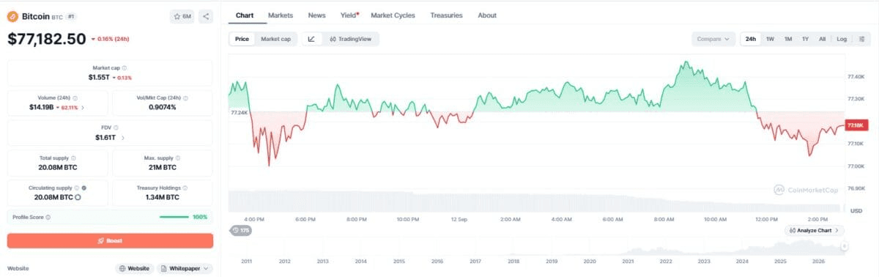
Task: Click the Profile Score progress bar
Action: pos(174,217)
